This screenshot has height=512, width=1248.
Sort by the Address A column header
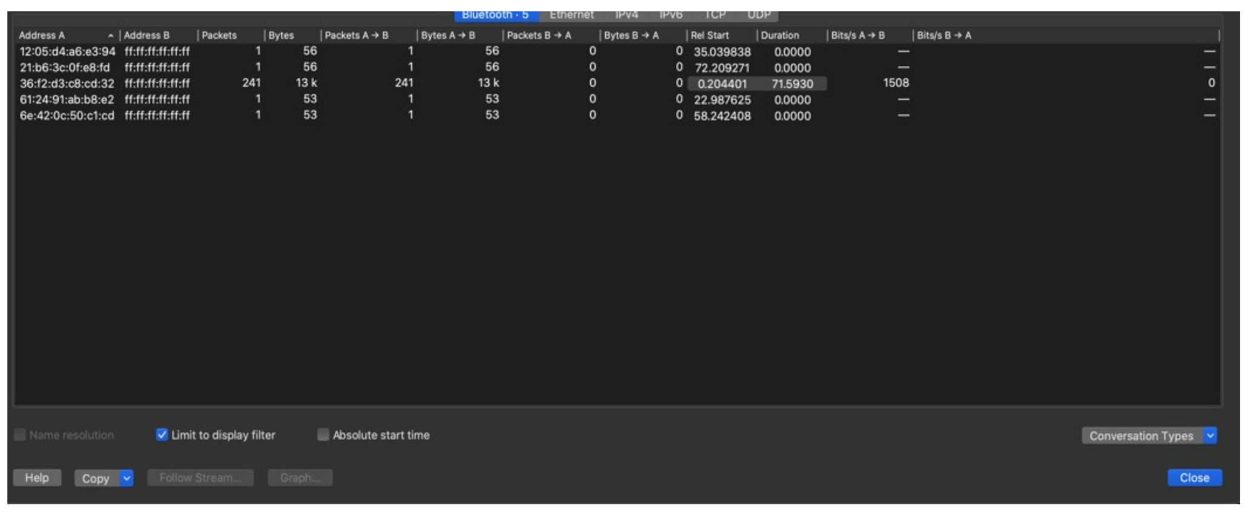(61, 36)
